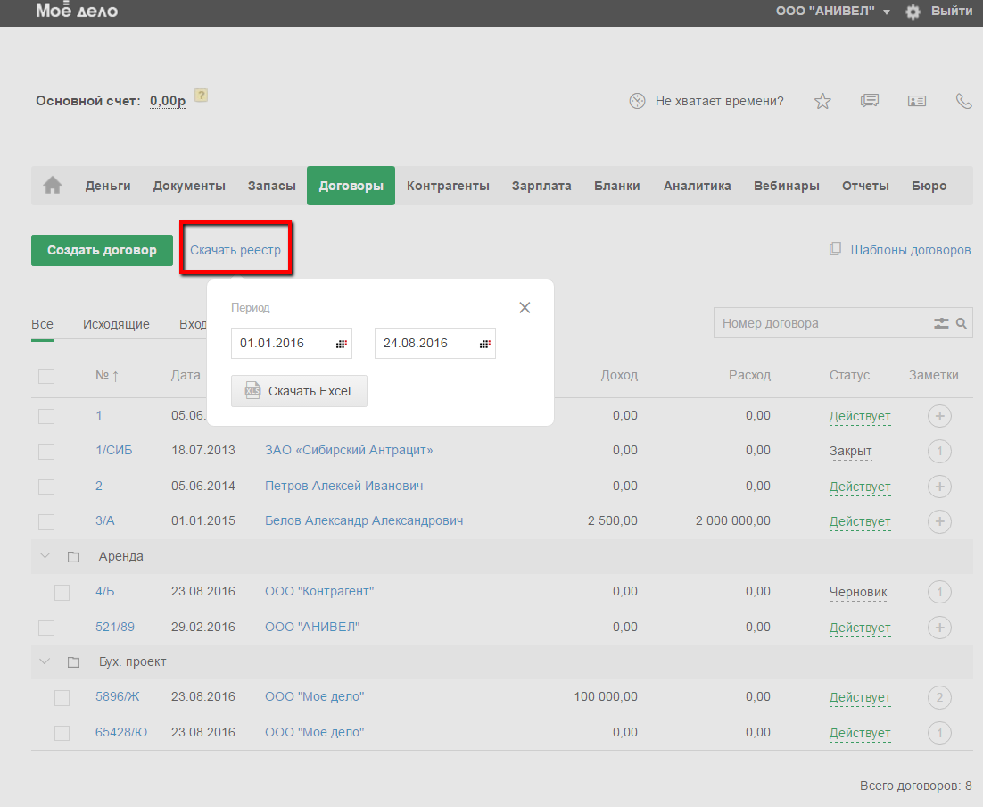Viewport: 983px width, 807px height.
Task: Select the checkbox for contract 1/СИБ
Action: coord(46,452)
